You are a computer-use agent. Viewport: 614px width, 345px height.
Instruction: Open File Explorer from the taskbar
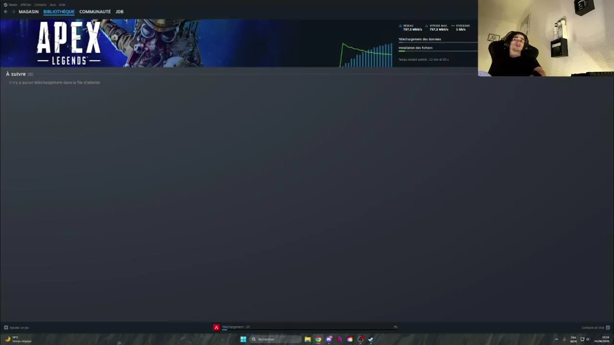pos(307,339)
